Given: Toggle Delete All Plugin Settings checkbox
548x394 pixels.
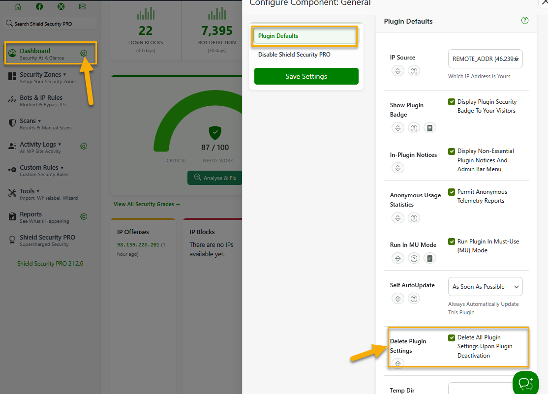Looking at the screenshot, I should (x=452, y=338).
